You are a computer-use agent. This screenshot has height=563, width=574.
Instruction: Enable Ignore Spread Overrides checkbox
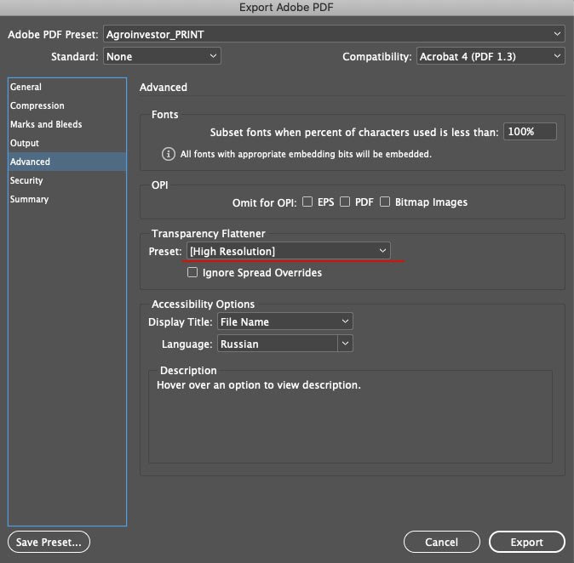click(192, 272)
